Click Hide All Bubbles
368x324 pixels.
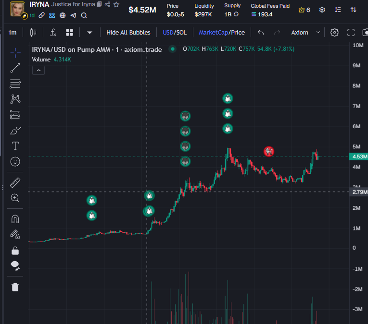[x=128, y=32]
